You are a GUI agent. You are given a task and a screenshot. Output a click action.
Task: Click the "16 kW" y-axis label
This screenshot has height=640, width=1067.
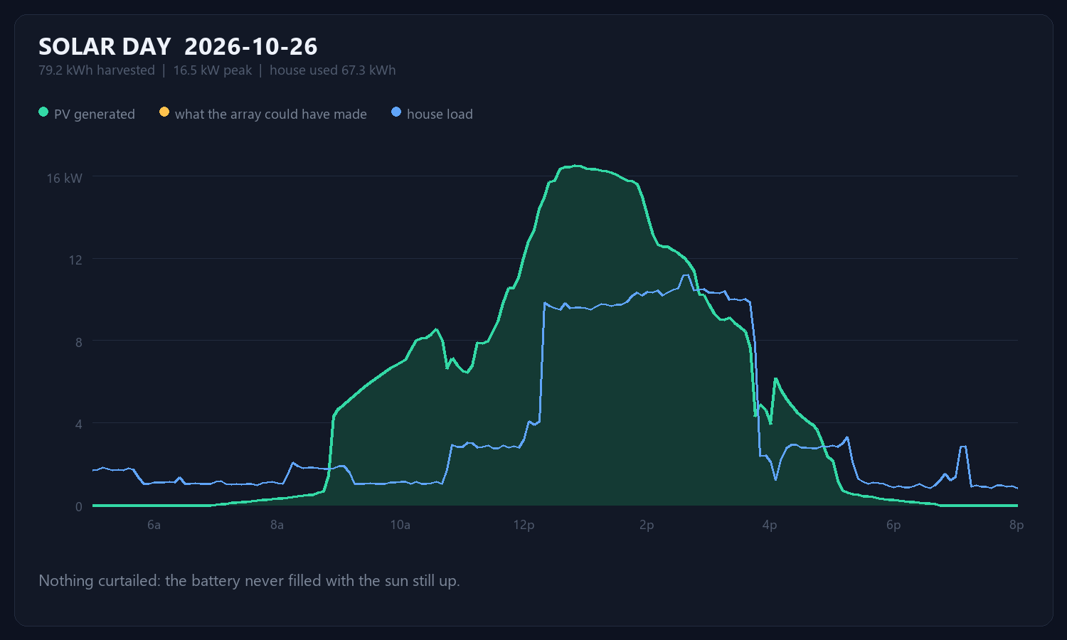[x=65, y=178]
